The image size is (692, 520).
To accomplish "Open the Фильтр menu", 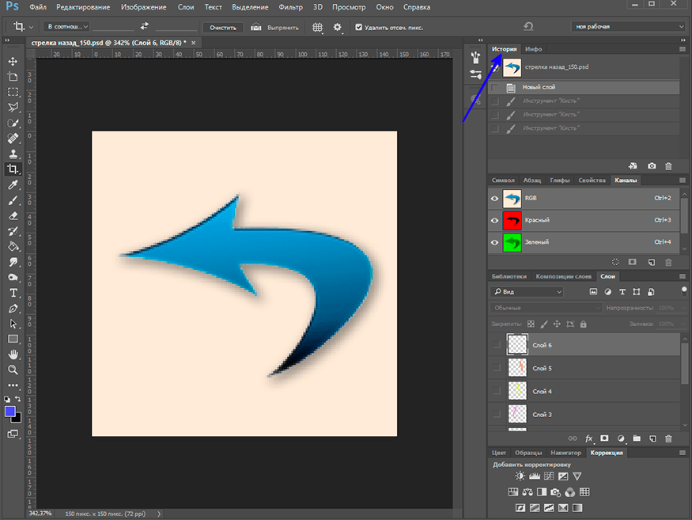I will [291, 7].
